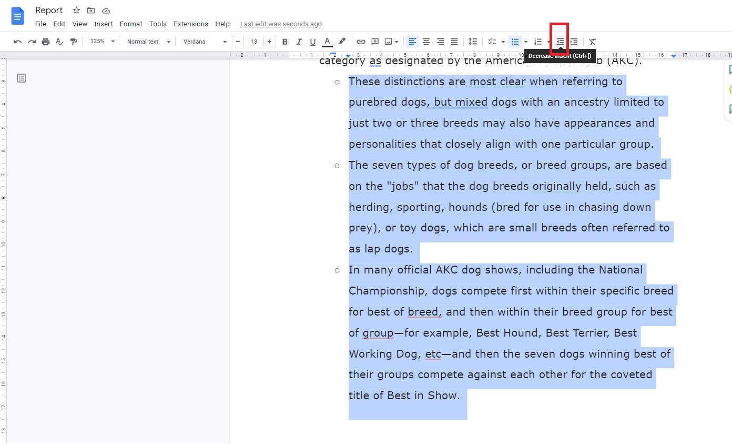The image size is (732, 446).
Task: Open the View menu
Action: tap(80, 24)
